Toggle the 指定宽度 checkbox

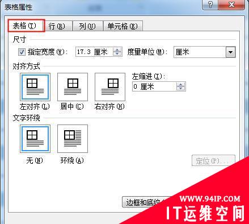point(22,52)
